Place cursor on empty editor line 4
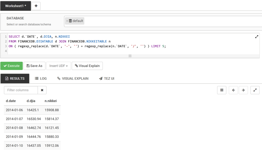The width and height of the screenshot is (262, 159). pos(134,51)
